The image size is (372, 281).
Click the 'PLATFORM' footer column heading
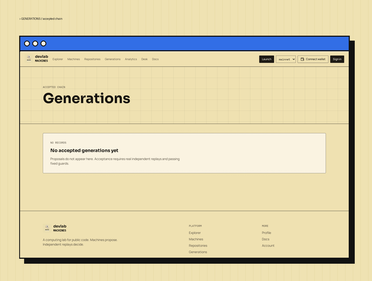click(x=195, y=226)
